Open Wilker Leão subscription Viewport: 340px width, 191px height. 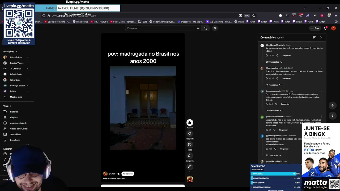(x=15, y=80)
